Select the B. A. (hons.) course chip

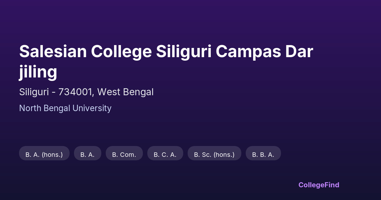pos(44,155)
